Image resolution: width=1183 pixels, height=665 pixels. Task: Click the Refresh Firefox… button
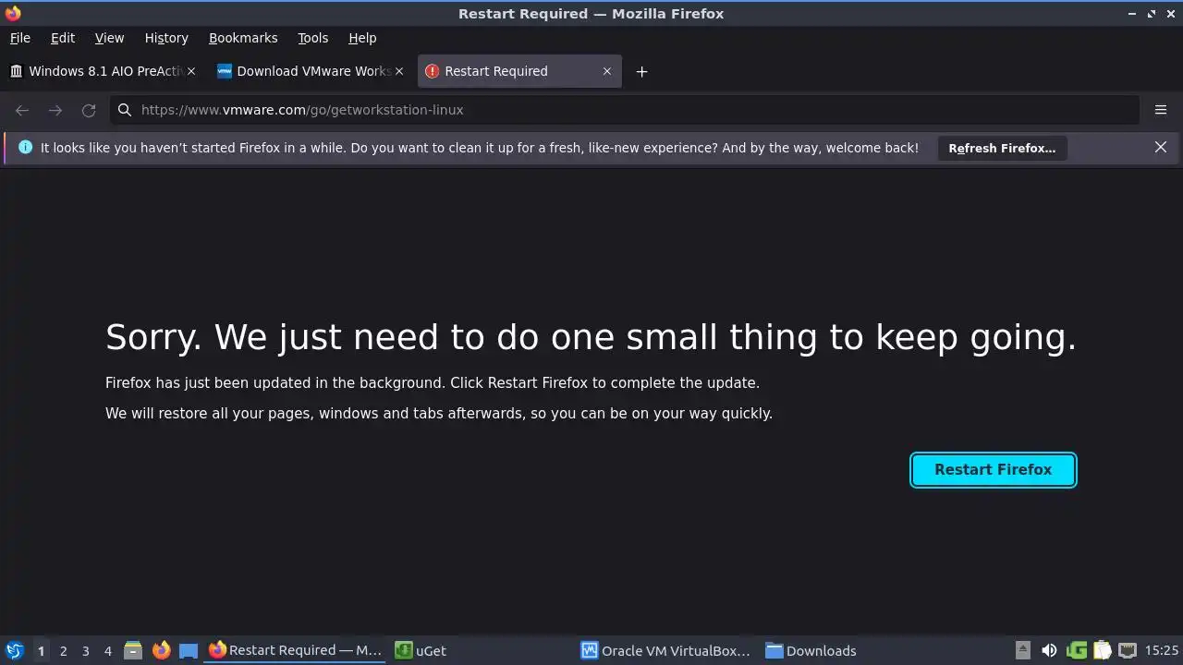[1002, 148]
